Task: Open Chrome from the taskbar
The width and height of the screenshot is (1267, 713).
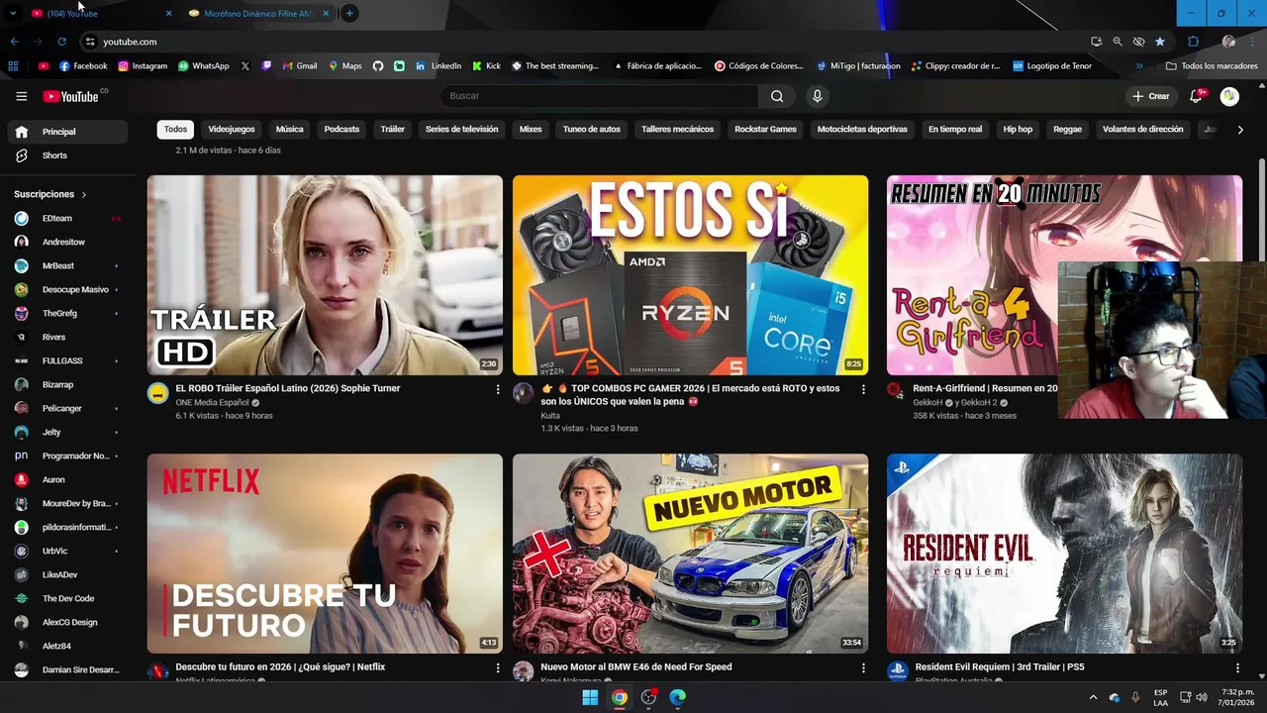Action: (x=619, y=697)
